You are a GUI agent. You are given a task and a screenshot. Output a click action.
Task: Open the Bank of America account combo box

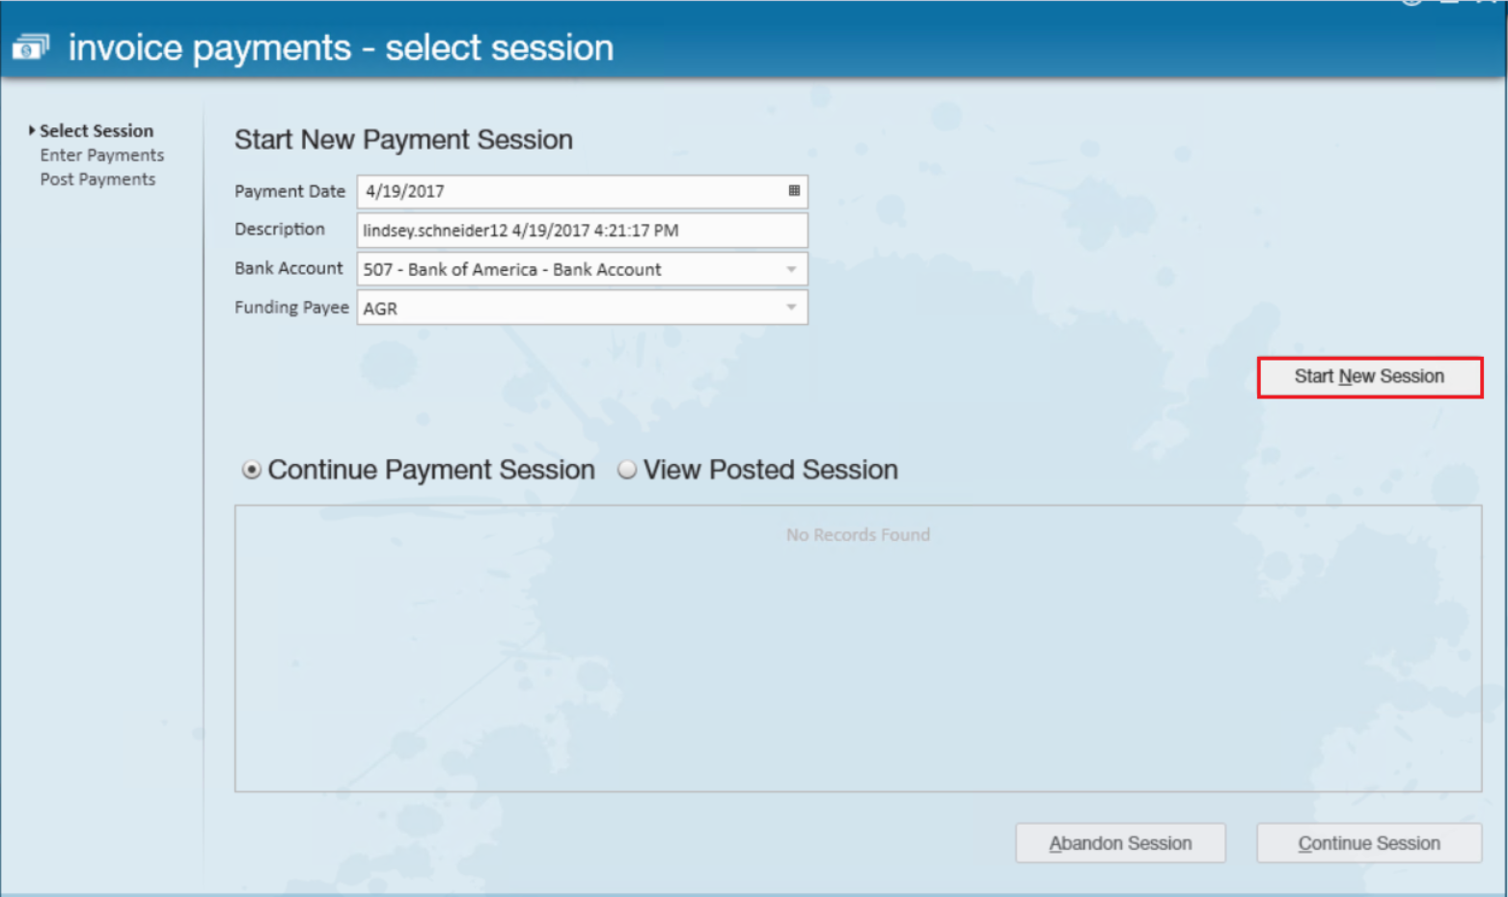pos(582,269)
